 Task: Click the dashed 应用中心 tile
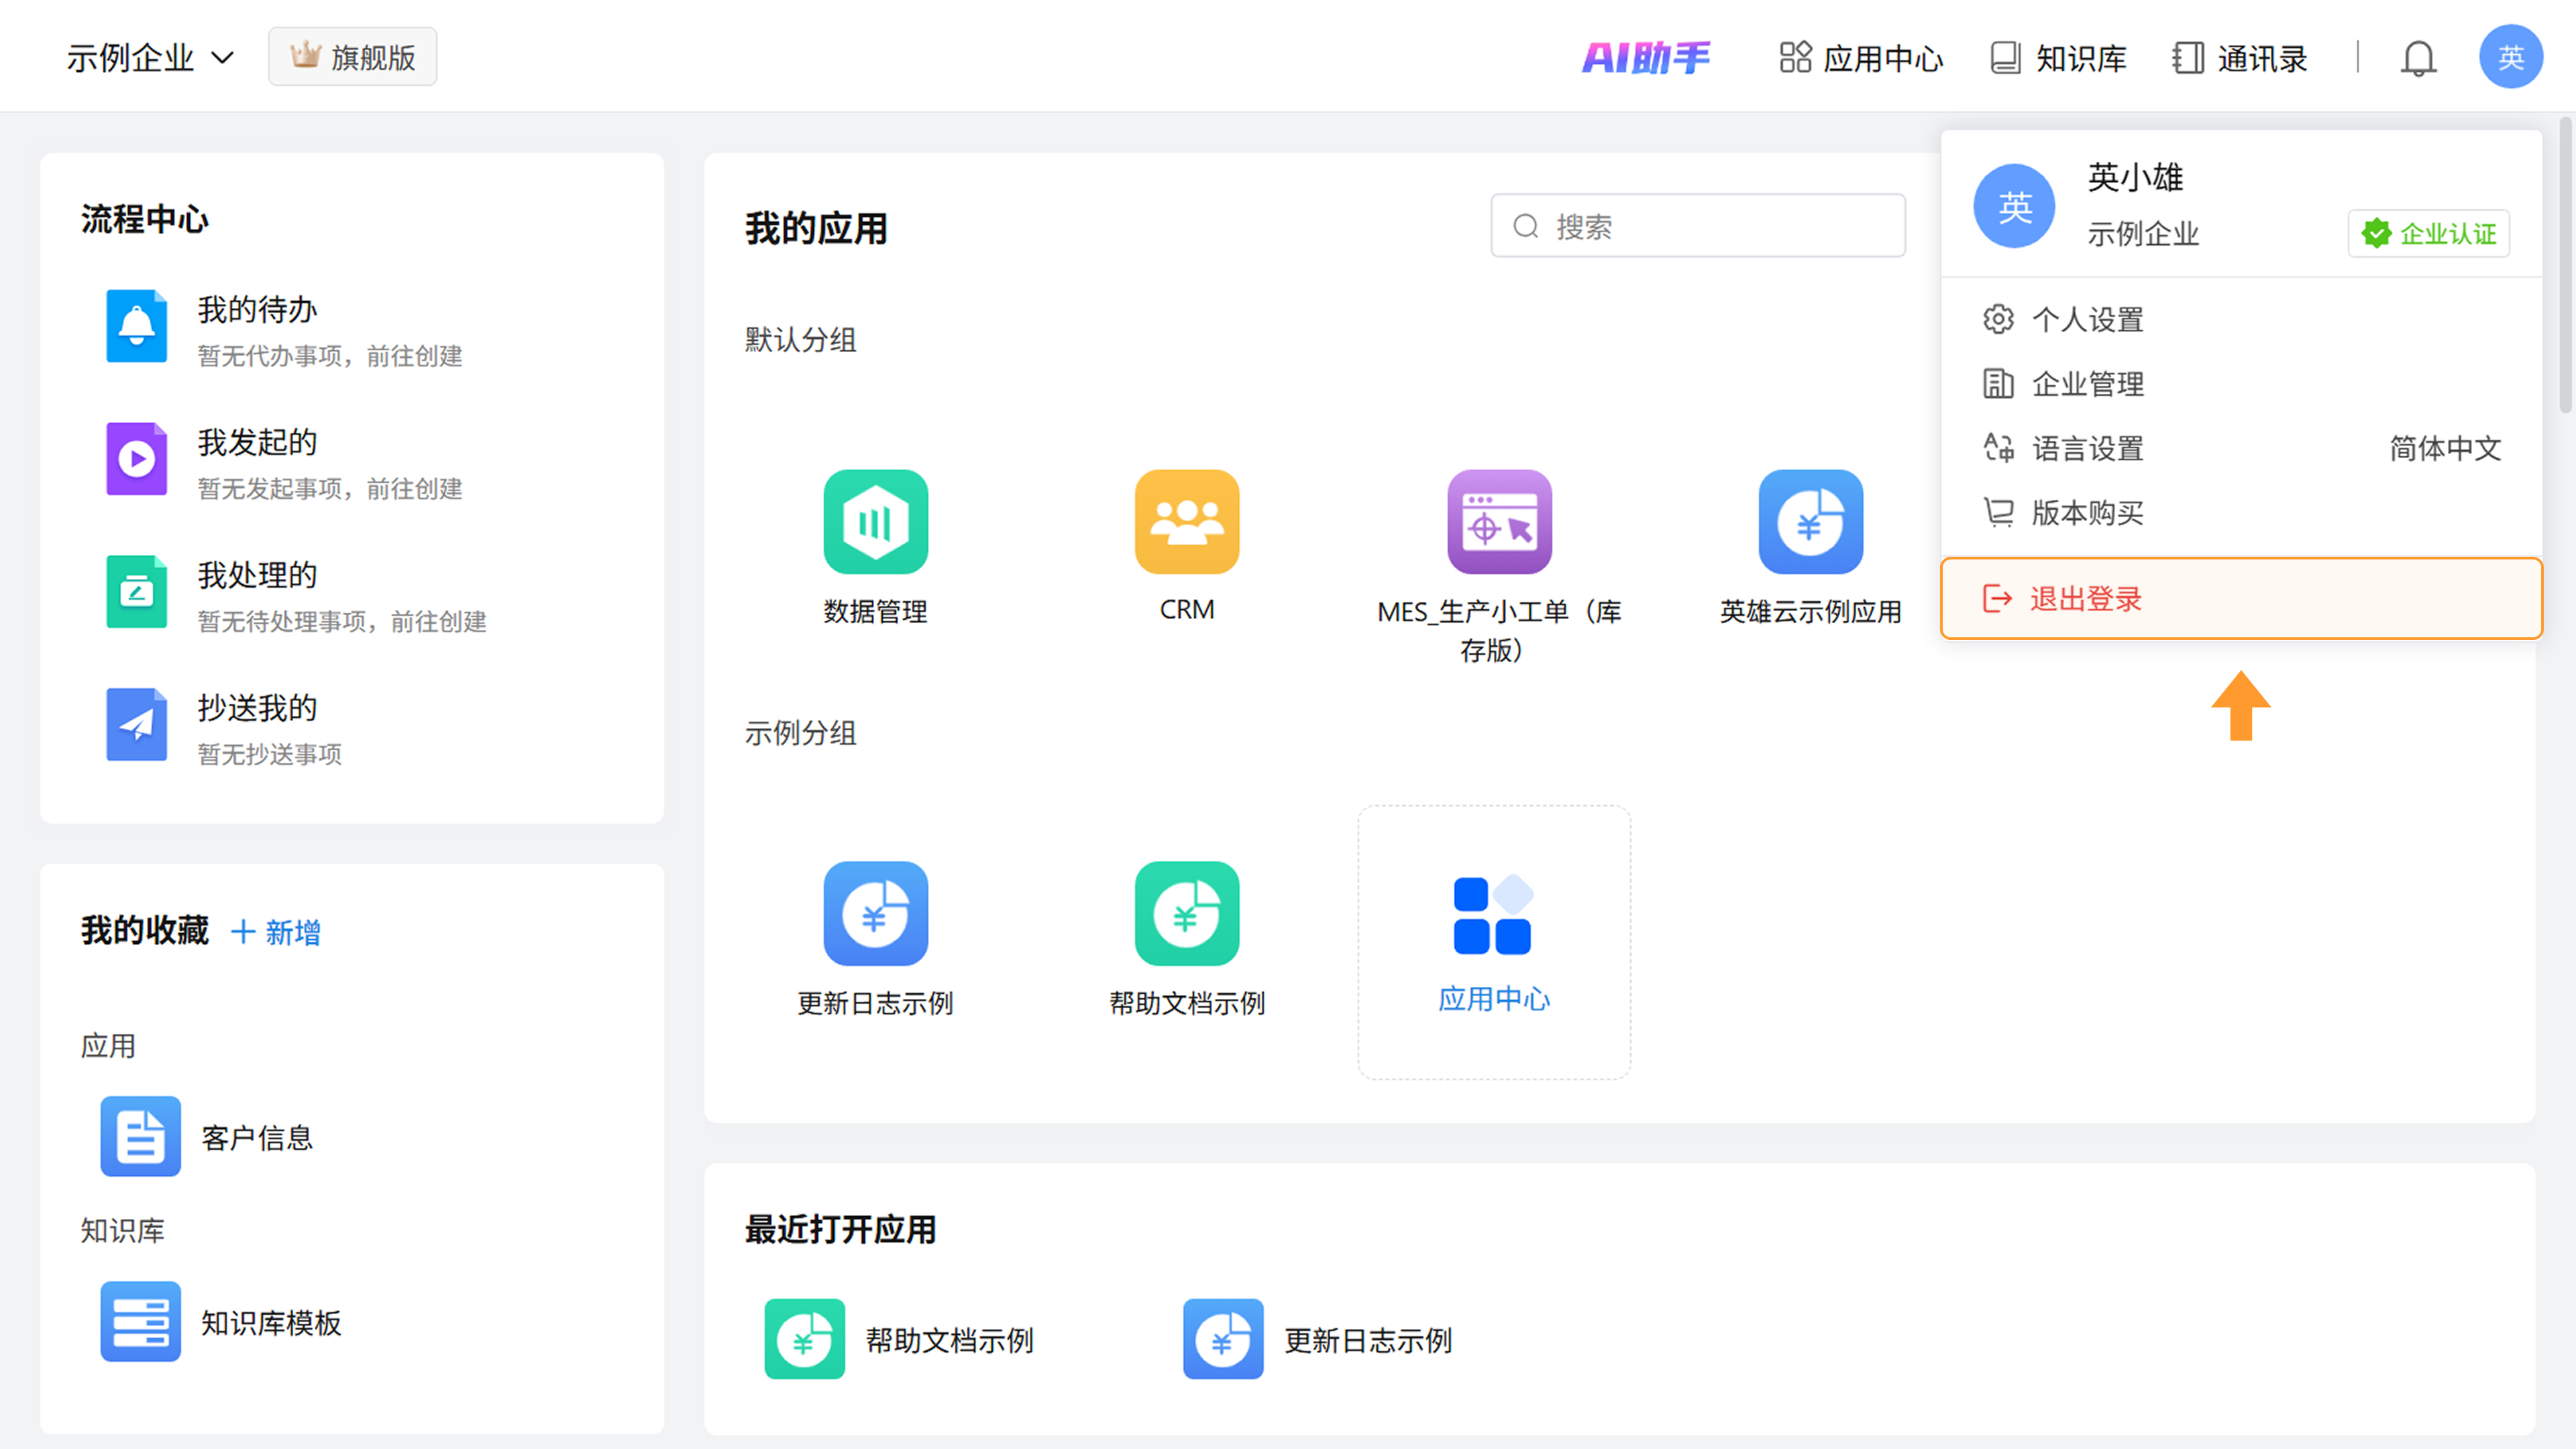click(x=1493, y=942)
